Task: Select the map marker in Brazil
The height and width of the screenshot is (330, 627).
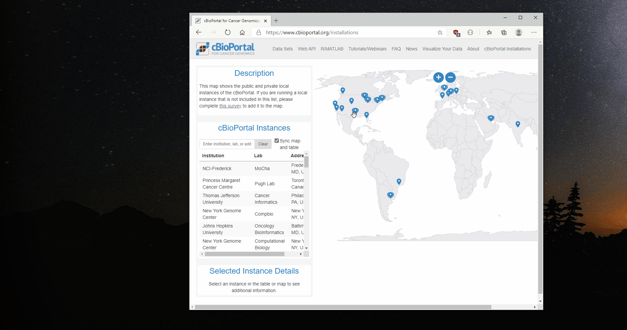Action: click(x=399, y=181)
